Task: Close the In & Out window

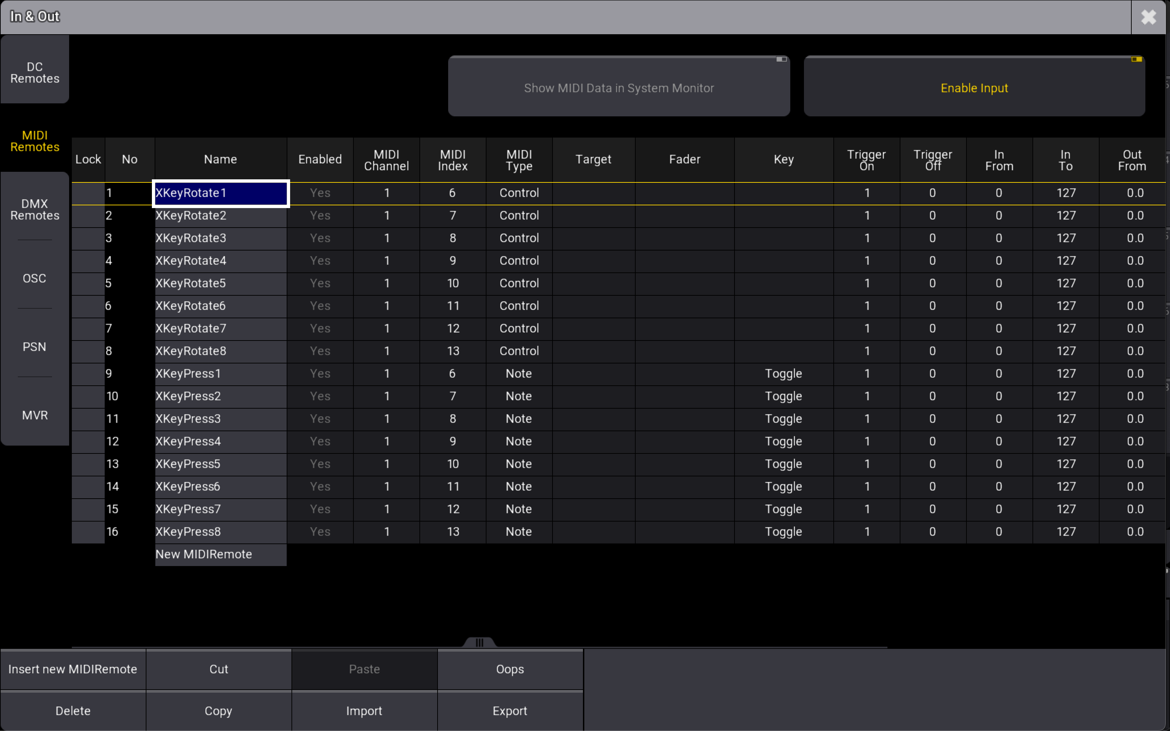Action: pyautogui.click(x=1148, y=17)
